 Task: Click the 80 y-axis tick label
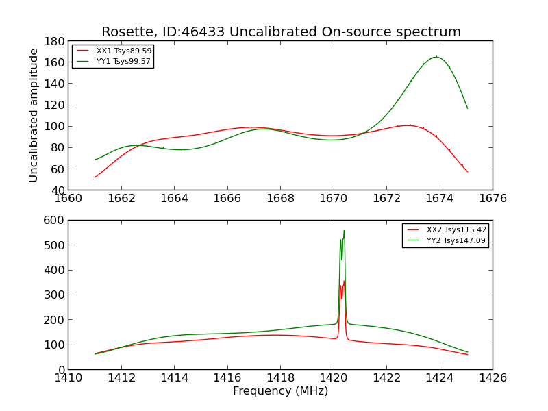[58, 148]
